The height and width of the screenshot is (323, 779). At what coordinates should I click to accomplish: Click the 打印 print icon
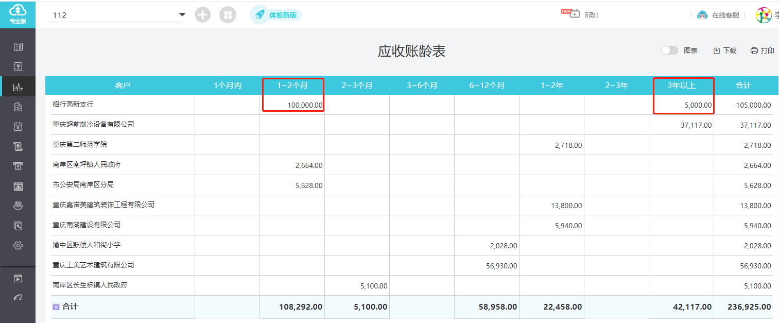754,50
